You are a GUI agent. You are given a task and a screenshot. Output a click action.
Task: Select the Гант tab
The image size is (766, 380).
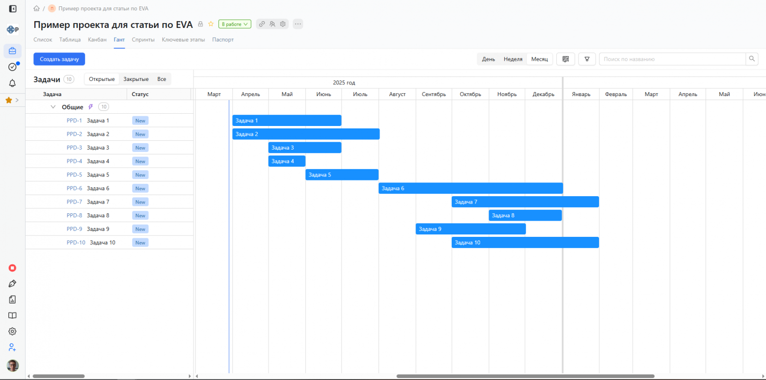119,40
